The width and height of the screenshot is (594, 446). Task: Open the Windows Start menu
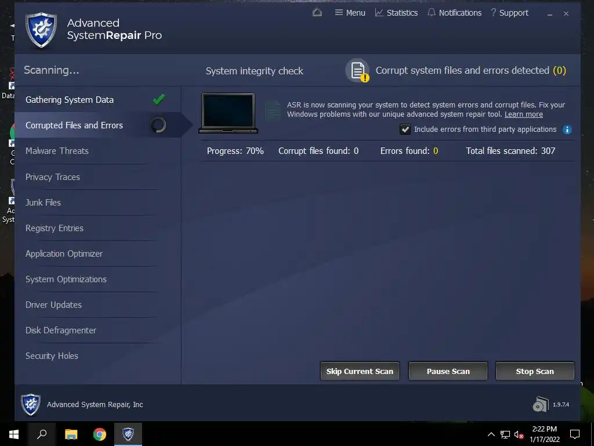tap(14, 434)
